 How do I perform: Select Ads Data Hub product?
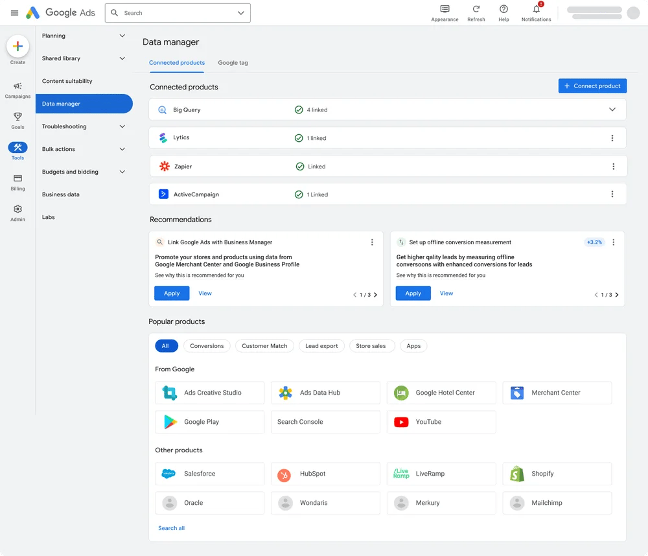325,393
